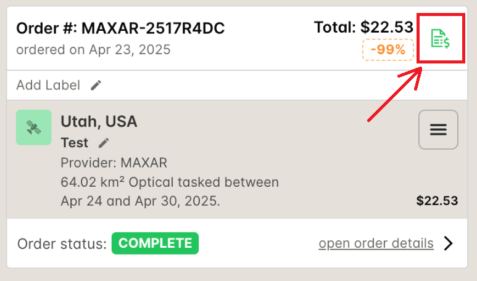The height and width of the screenshot is (281, 477).
Task: Click the Total: $22.53 heading
Action: (363, 27)
